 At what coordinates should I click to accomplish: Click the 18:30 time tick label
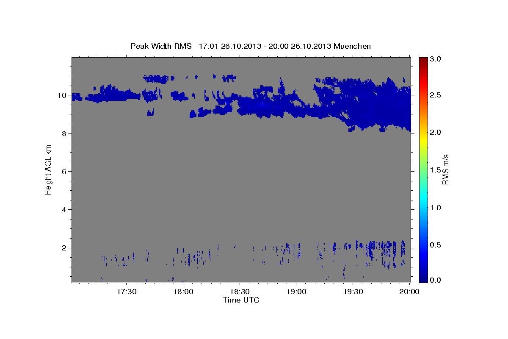coord(240,292)
